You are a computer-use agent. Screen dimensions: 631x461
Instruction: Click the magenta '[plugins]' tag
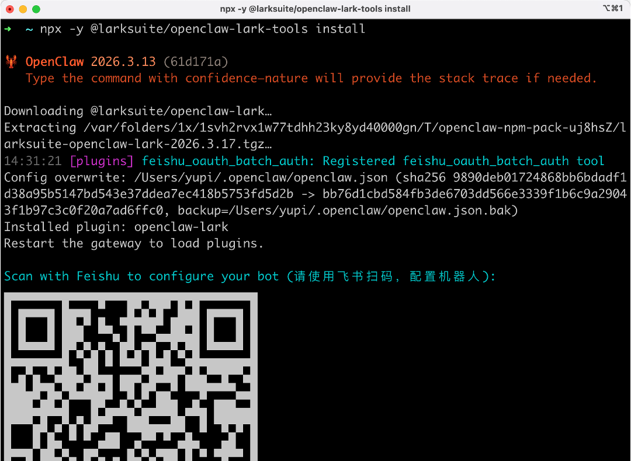point(102,161)
